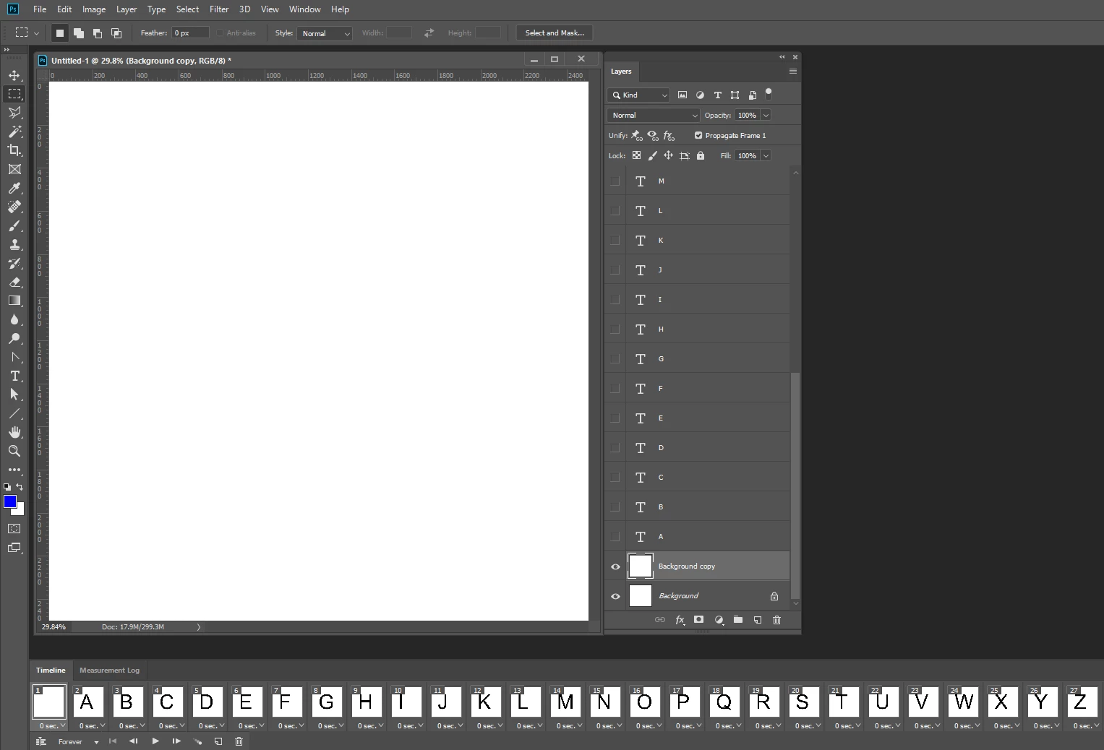Show the text layer M
This screenshot has width=1104, height=750.
[615, 181]
